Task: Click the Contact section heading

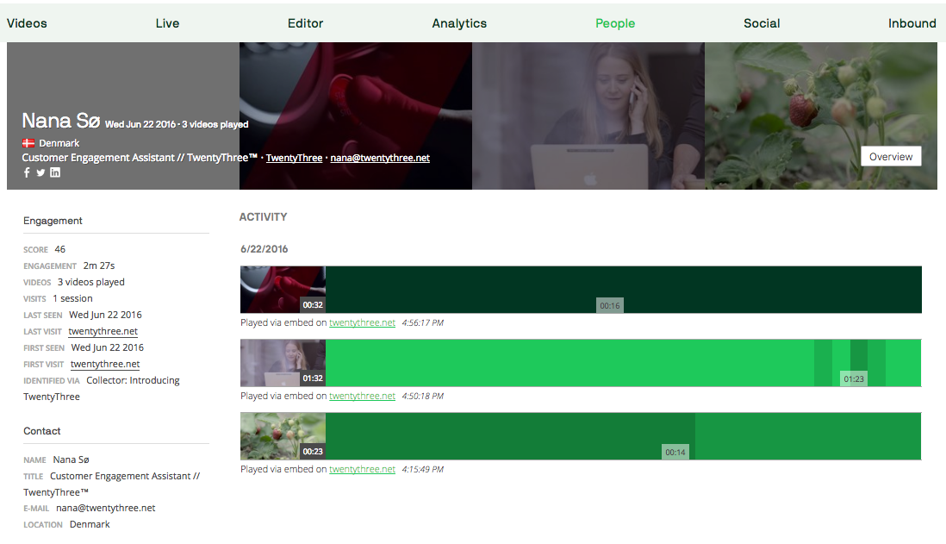Action: 42,431
